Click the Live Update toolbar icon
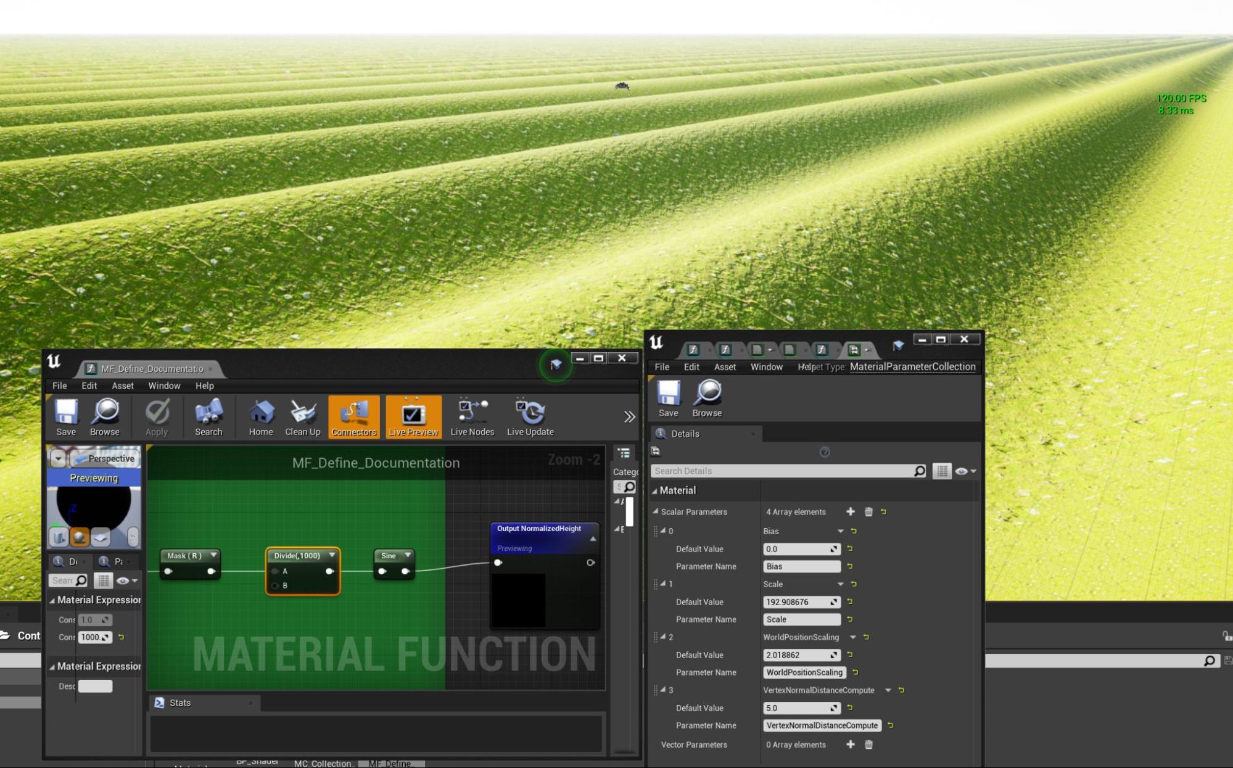1233x768 pixels. click(x=530, y=417)
